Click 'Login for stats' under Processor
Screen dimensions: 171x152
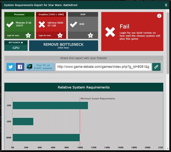coord(13,35)
